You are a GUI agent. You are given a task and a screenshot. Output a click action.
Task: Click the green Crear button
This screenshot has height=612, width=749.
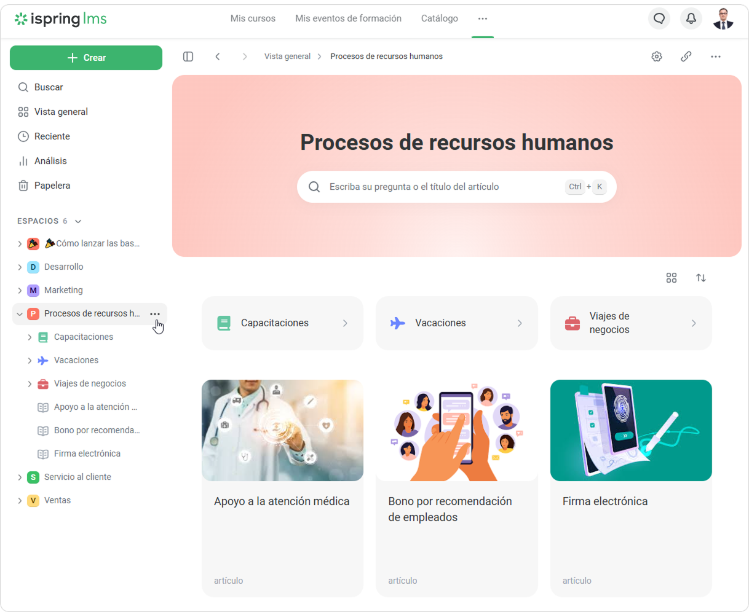click(86, 58)
